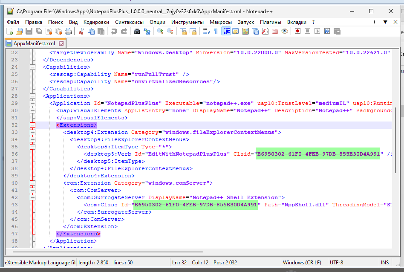
Task: Collapse desktop5:ItemType fold at line 35
Action: [x=32, y=147]
